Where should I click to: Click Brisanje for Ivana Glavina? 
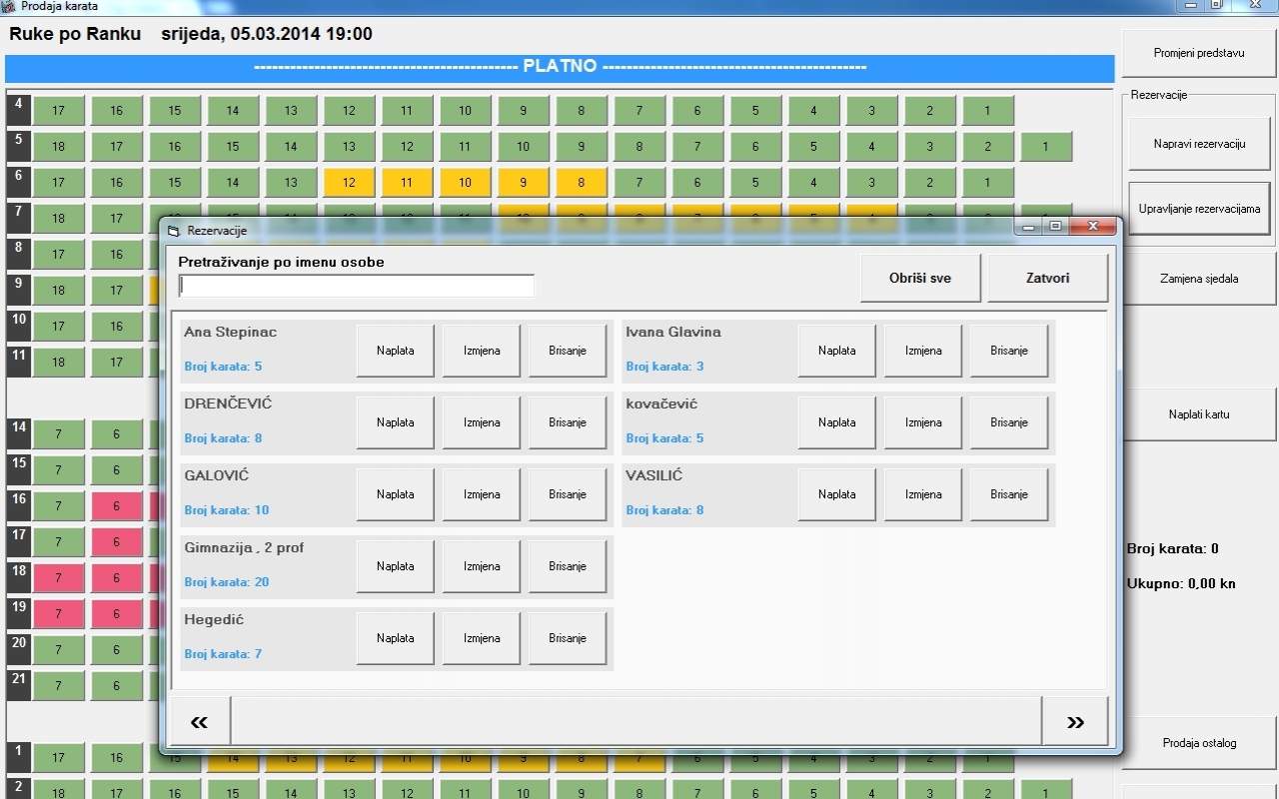tap(1008, 351)
